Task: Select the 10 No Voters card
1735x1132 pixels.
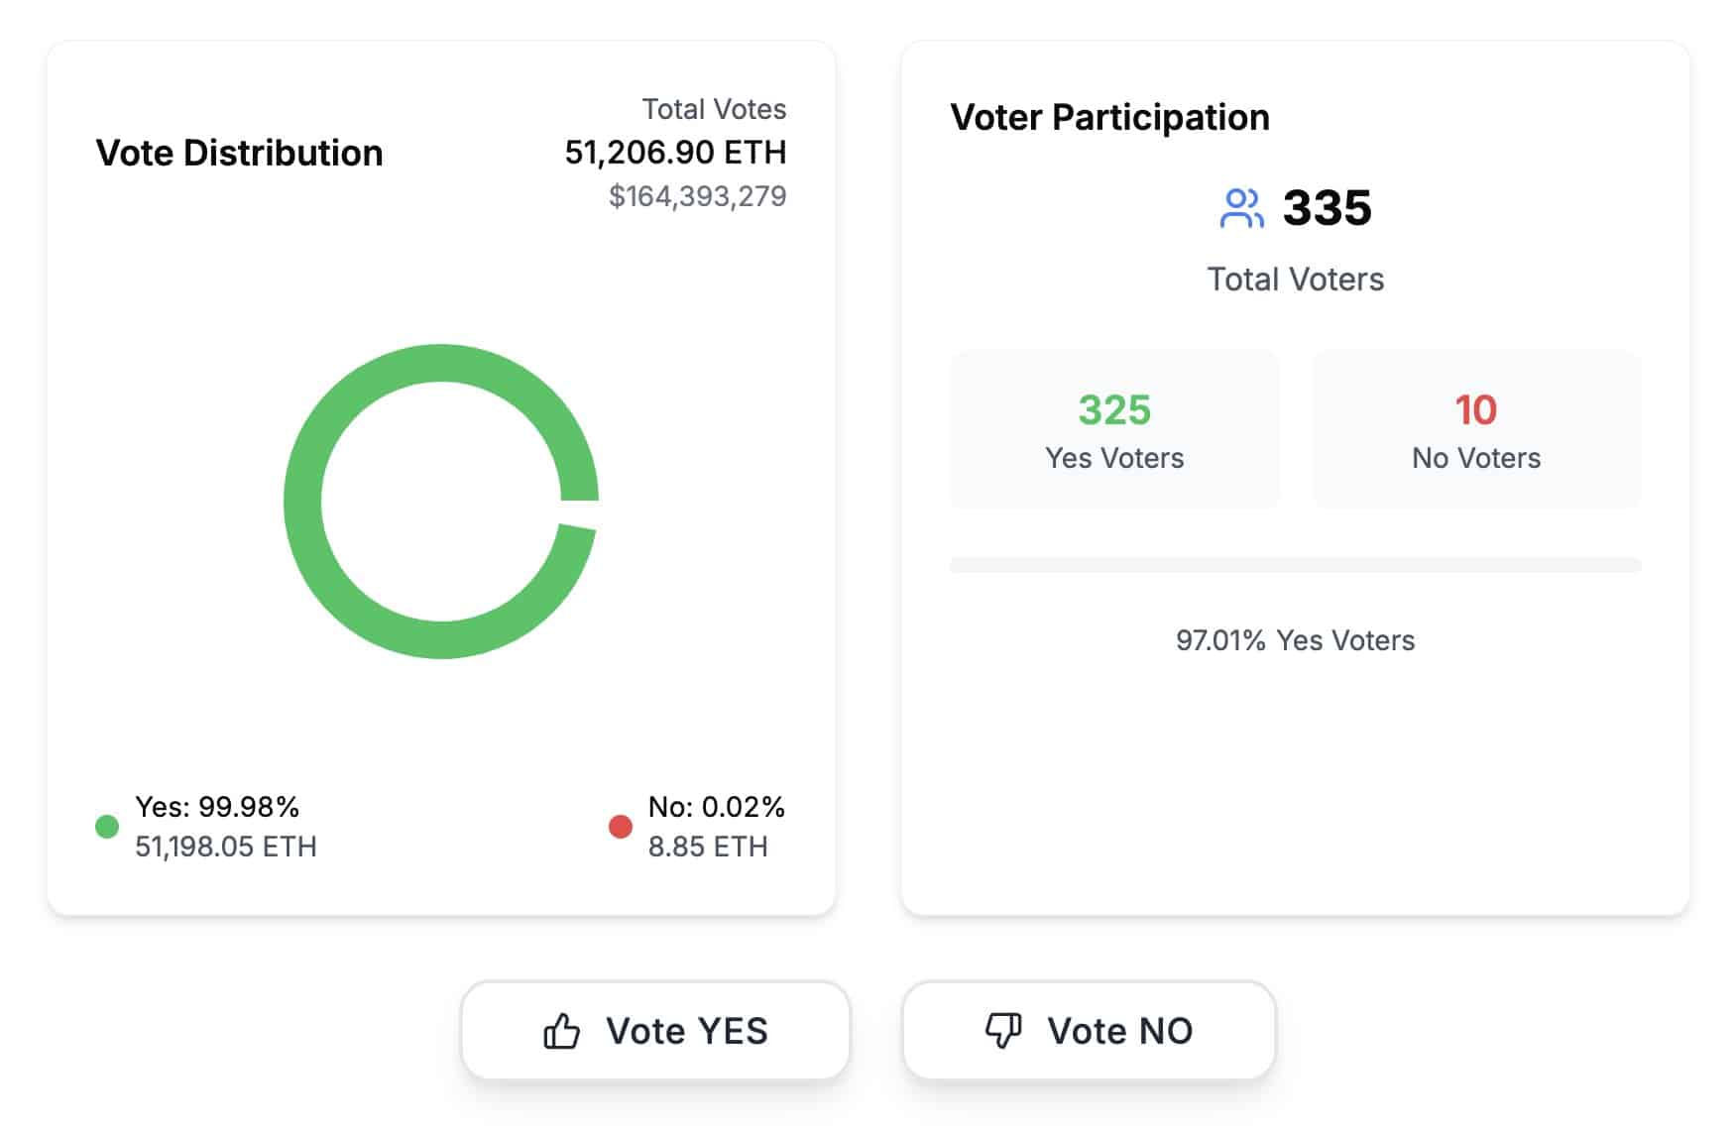Action: tap(1476, 430)
